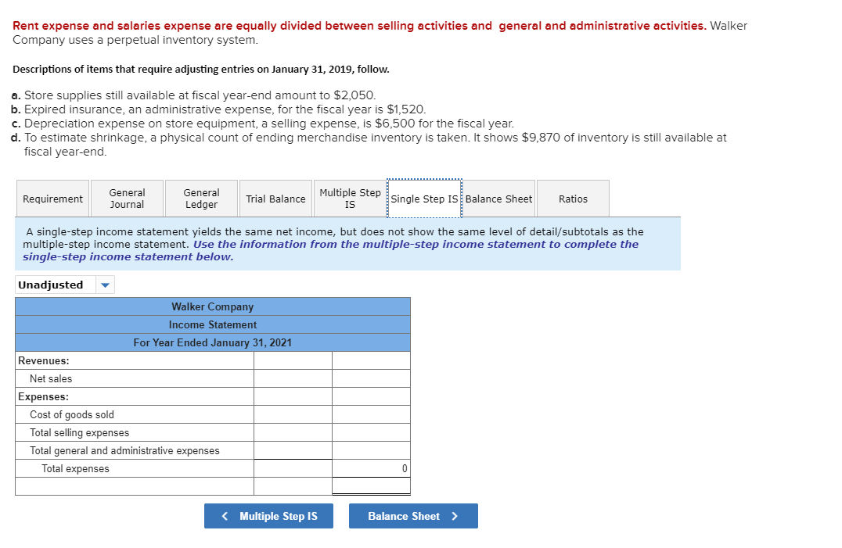This screenshot has height=548, width=842.
Task: Click the Walker Company header row
Action: 212,306
